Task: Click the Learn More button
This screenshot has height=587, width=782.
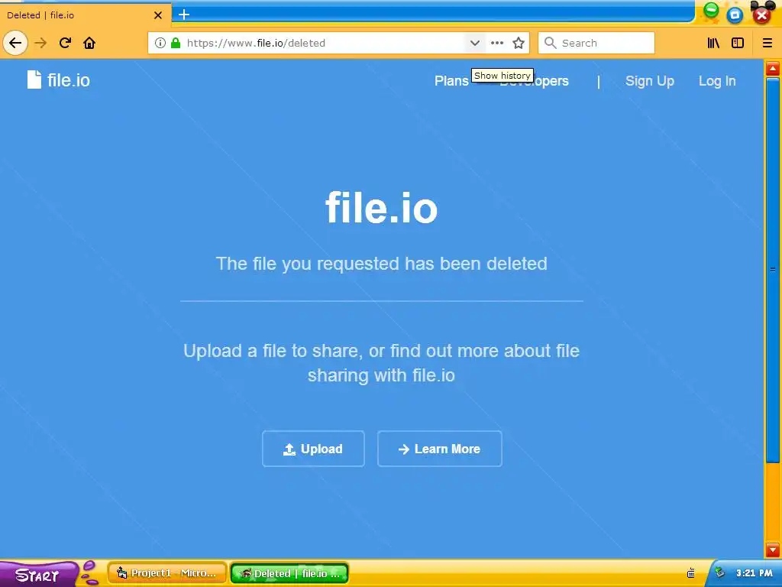Action: (x=439, y=449)
